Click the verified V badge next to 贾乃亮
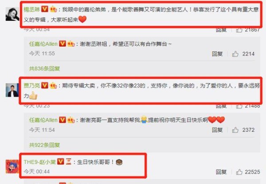Image resolution: width=266 pixels, height=184 pixels. (x=45, y=85)
